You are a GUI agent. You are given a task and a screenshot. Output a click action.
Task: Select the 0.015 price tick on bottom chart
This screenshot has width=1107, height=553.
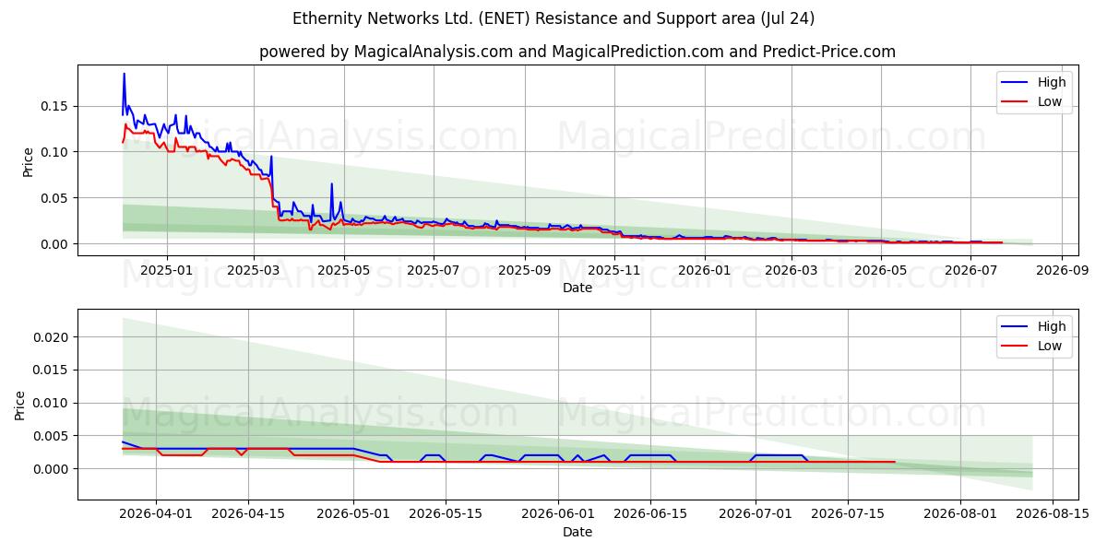point(52,371)
